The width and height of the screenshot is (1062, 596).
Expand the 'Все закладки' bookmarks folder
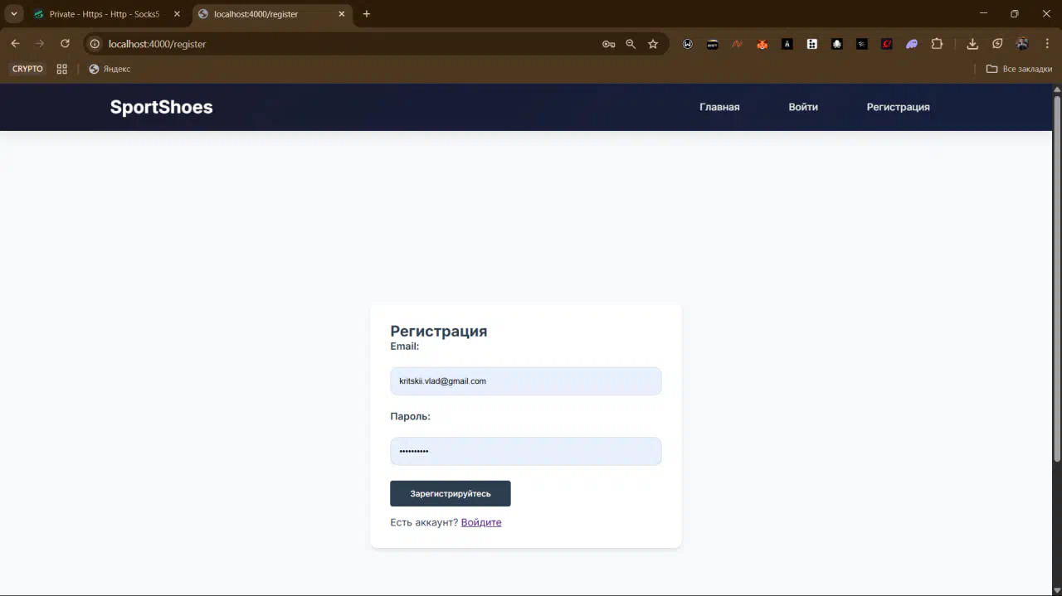[1018, 69]
